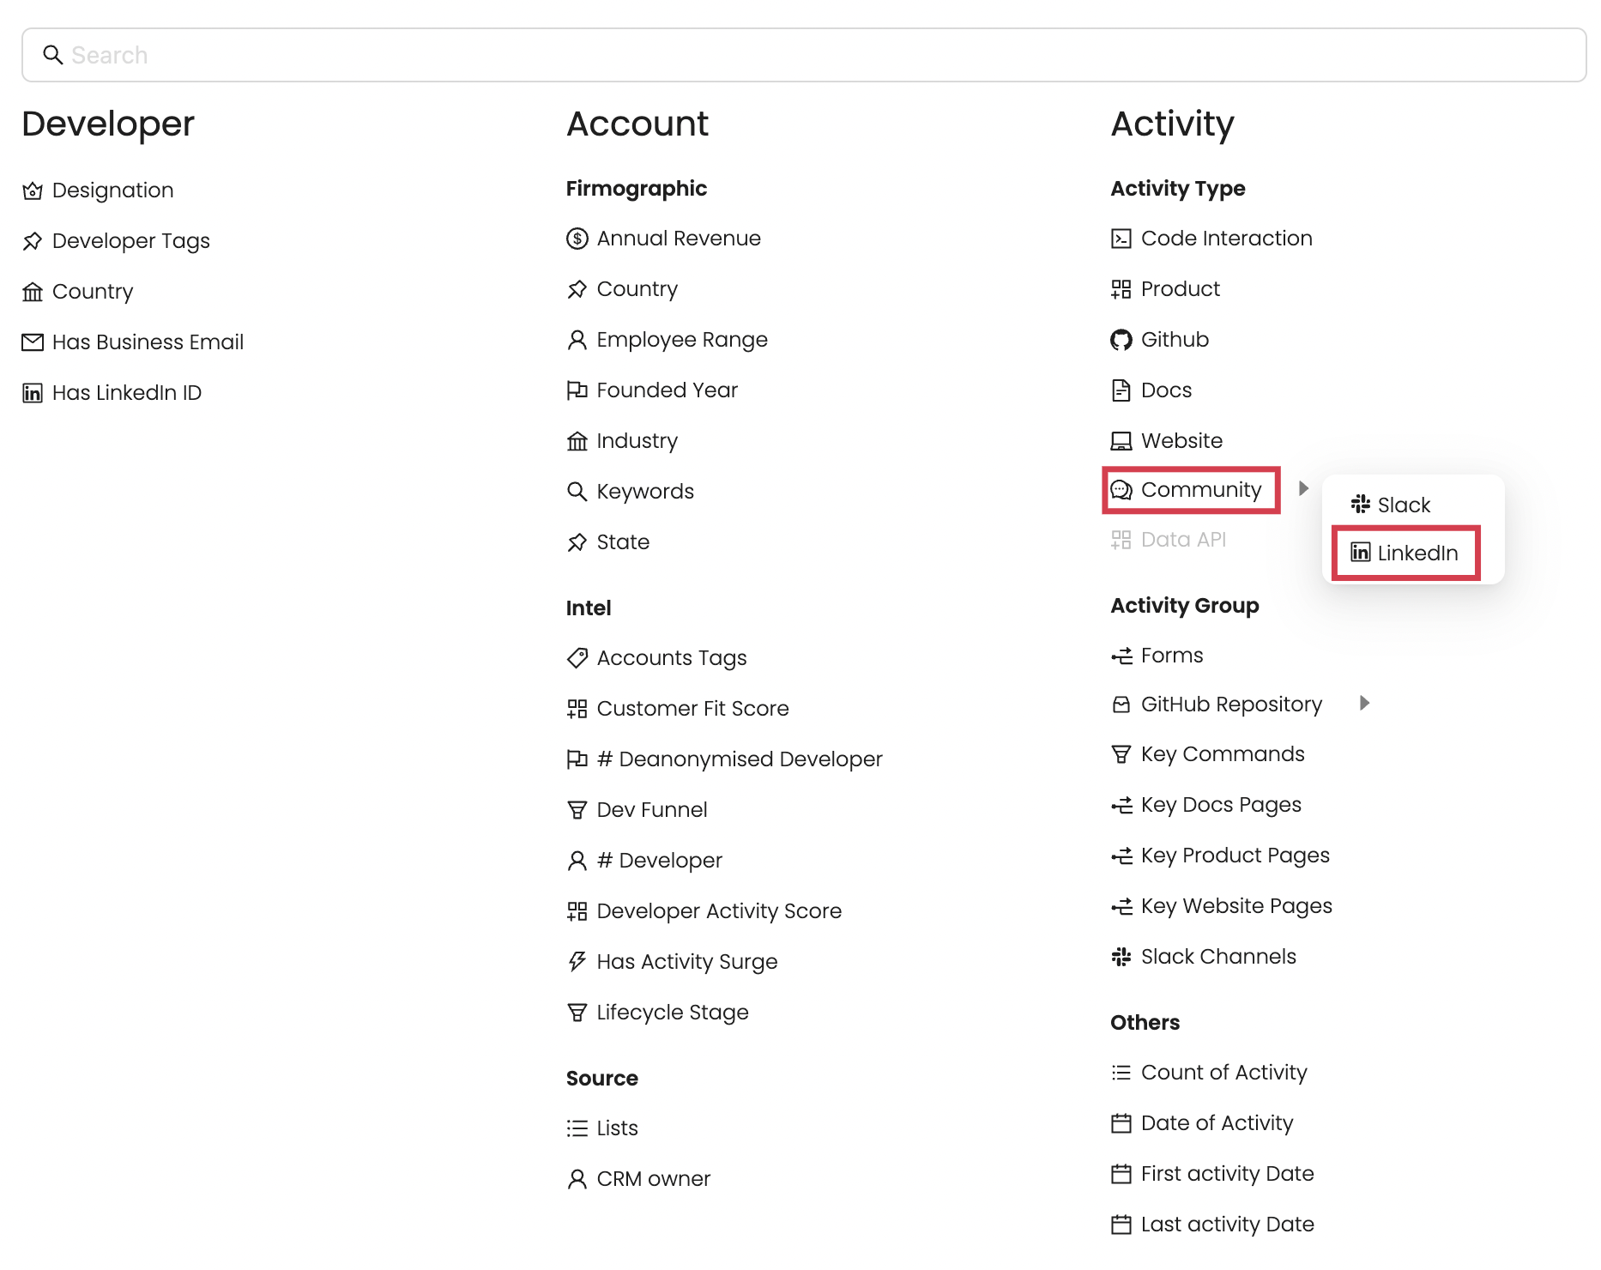This screenshot has height=1270, width=1601.
Task: Expand the Community submenu arrow
Action: pyautogui.click(x=1303, y=488)
